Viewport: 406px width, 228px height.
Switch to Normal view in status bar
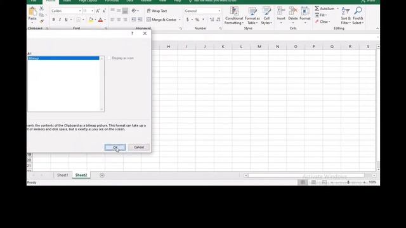point(303,182)
